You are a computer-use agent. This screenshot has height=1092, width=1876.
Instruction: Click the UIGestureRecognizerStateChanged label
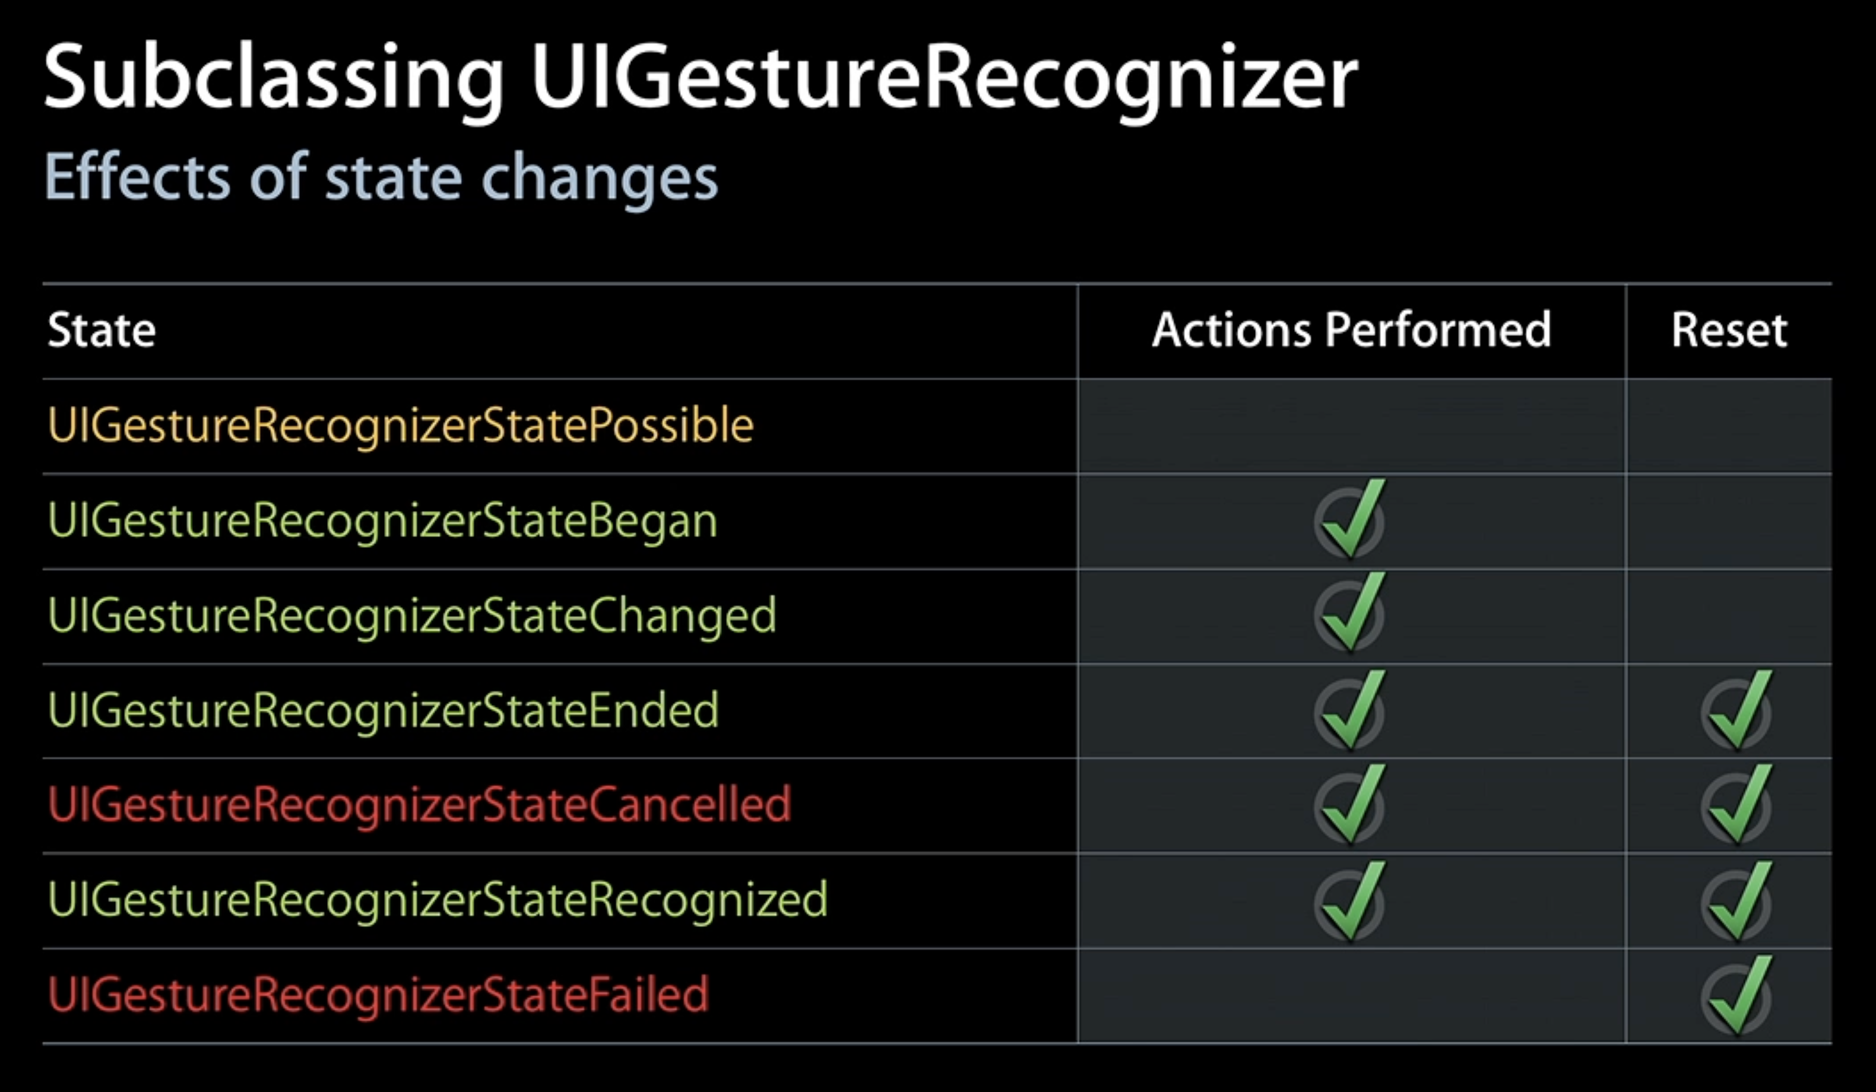(x=411, y=615)
